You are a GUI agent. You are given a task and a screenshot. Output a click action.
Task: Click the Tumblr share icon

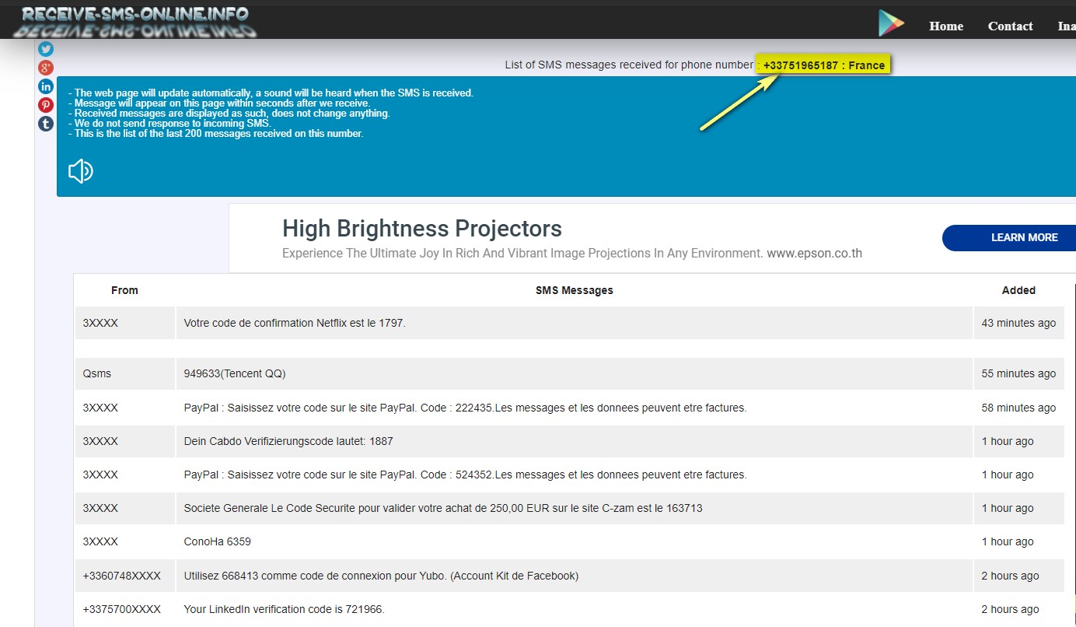click(46, 124)
